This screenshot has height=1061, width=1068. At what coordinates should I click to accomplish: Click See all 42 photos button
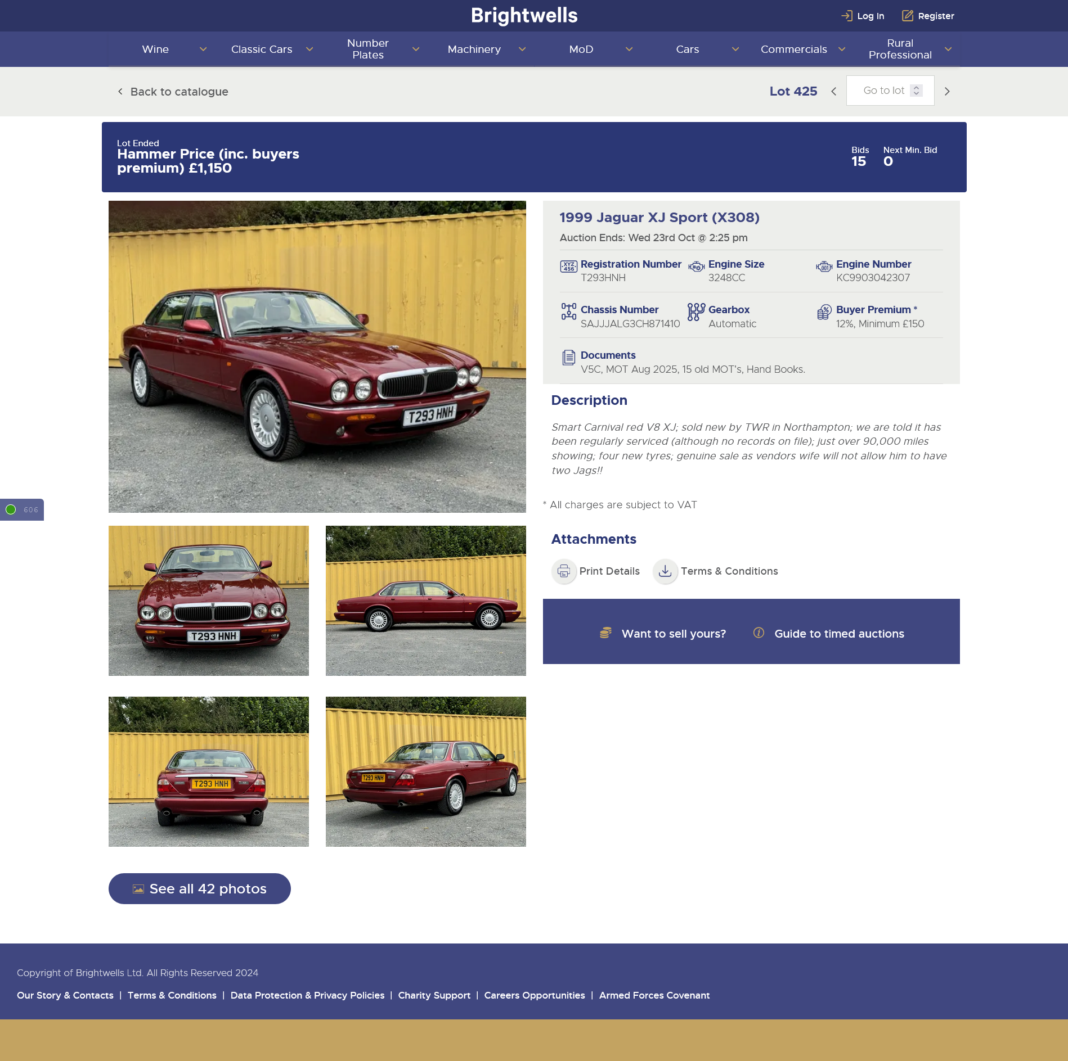coord(200,888)
